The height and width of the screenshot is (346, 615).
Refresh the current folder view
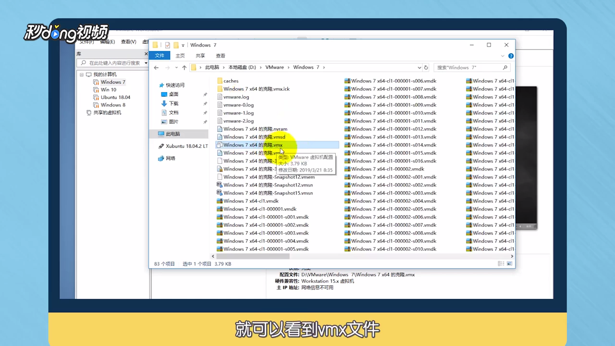[x=426, y=68]
